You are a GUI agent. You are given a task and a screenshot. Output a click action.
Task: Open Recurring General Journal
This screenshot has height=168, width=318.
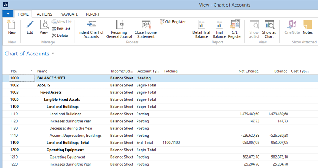(119, 29)
